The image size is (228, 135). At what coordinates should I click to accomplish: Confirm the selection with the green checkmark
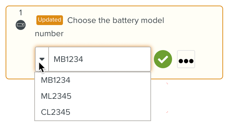163,59
